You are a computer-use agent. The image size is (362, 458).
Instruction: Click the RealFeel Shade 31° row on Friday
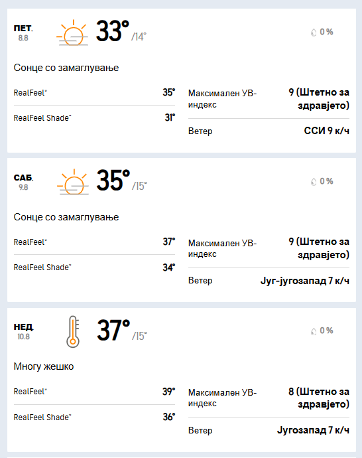click(94, 117)
